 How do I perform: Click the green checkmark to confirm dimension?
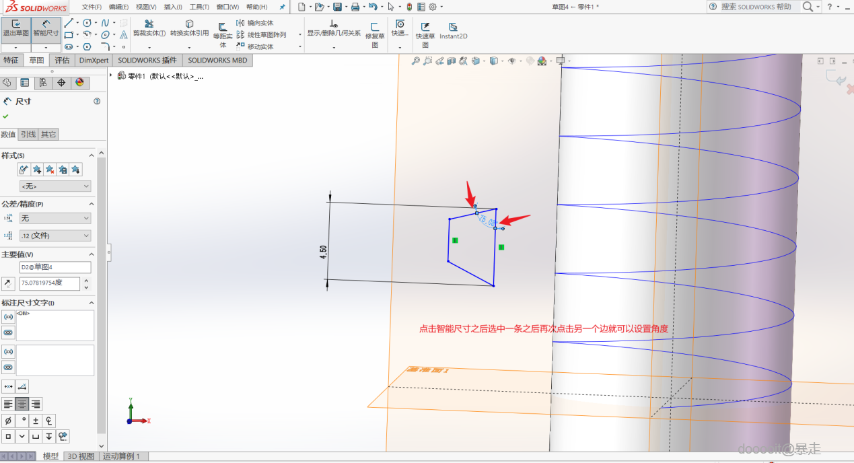6,116
